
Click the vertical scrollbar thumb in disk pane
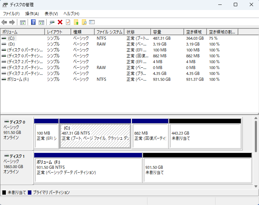[256, 136]
